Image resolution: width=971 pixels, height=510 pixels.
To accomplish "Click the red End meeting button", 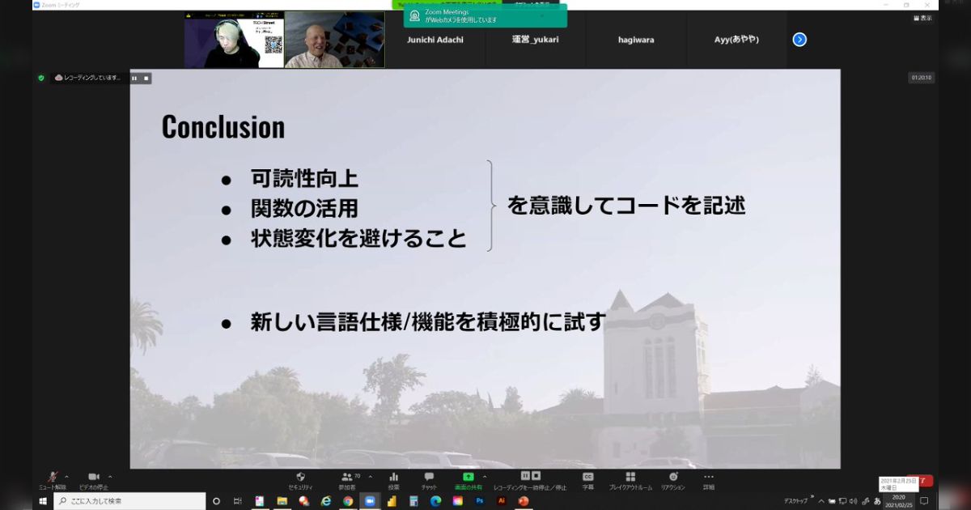I will click(924, 481).
